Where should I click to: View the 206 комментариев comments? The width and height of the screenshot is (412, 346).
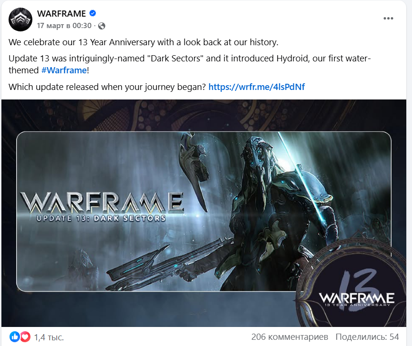[290, 337]
